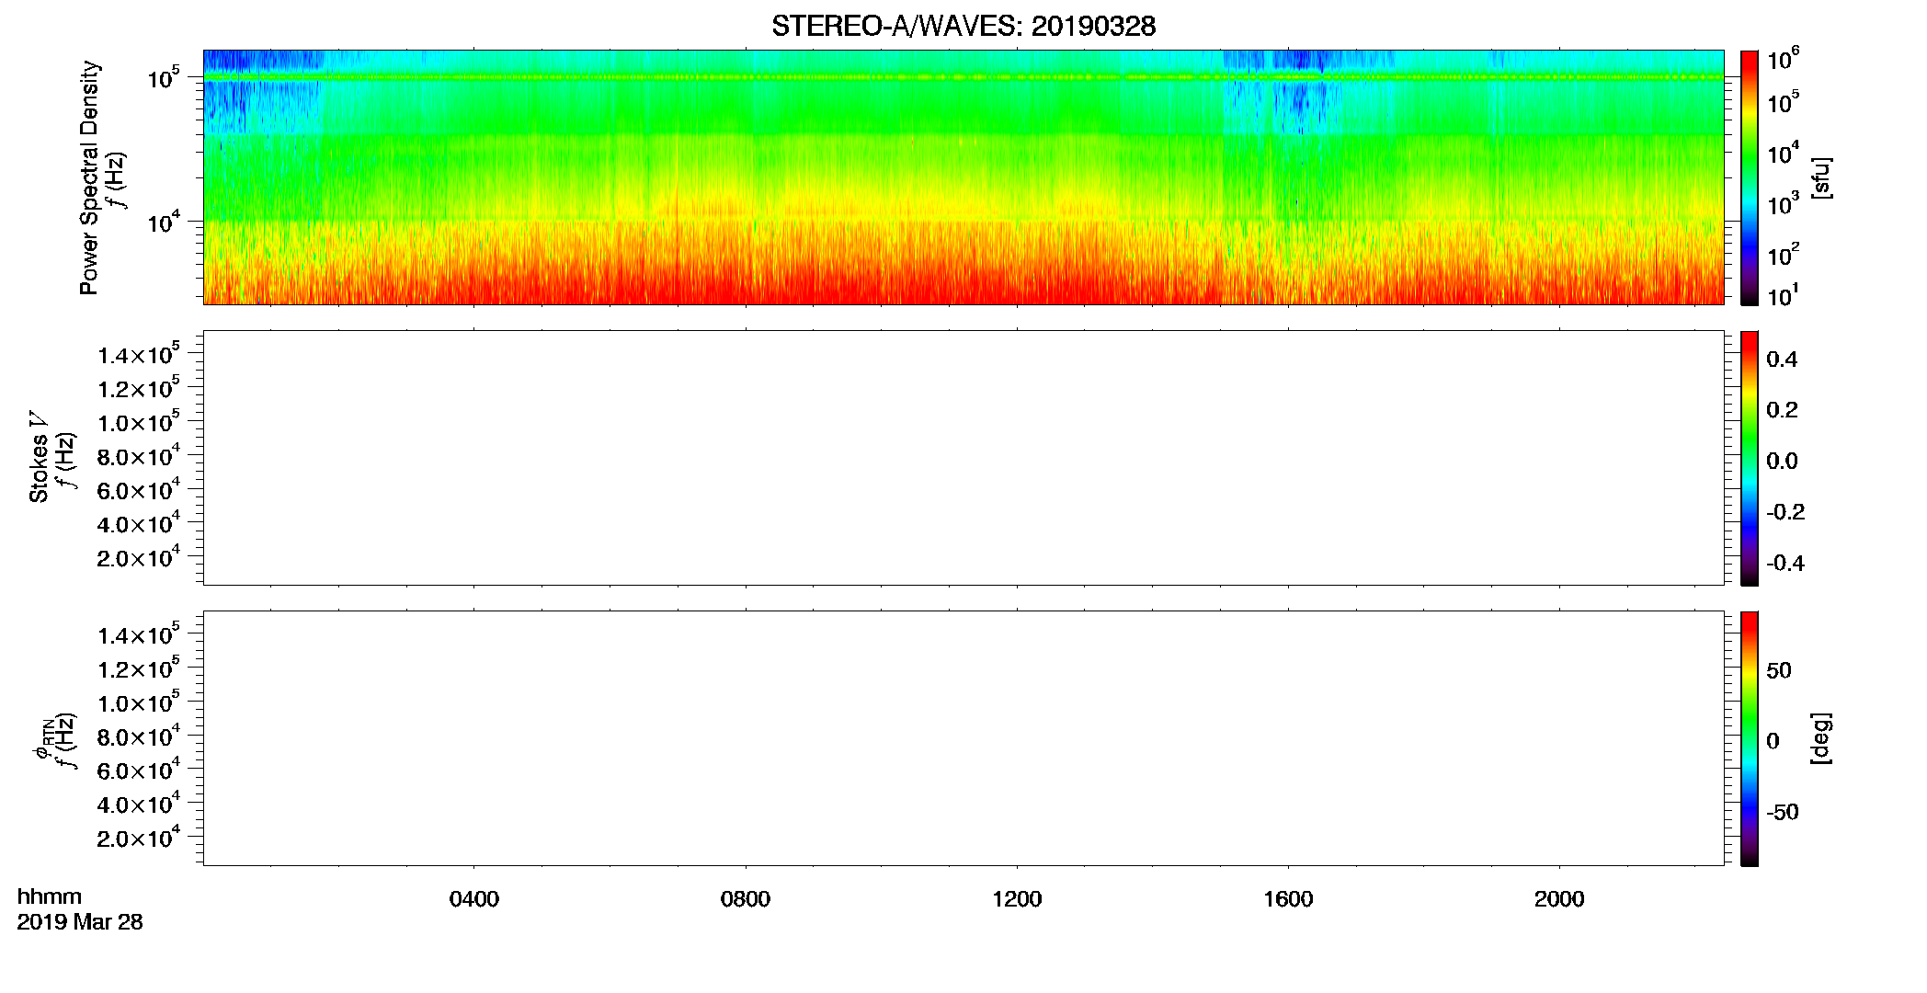Click the Stokes V axis label
Image resolution: width=1927 pixels, height=993 pixels.
pos(39,457)
